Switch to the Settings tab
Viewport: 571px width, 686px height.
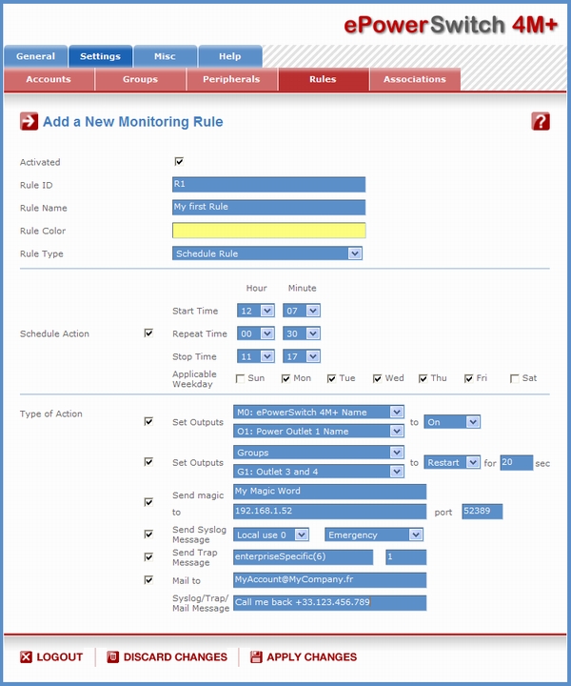[100, 56]
